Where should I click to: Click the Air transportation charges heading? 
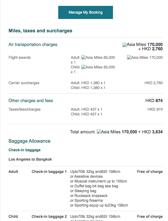[x=33, y=44]
